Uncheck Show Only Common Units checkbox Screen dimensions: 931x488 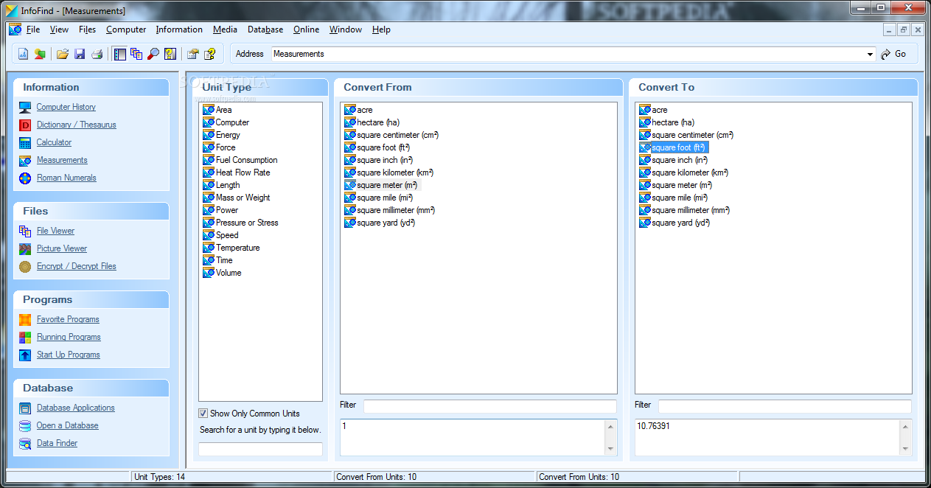click(x=203, y=414)
